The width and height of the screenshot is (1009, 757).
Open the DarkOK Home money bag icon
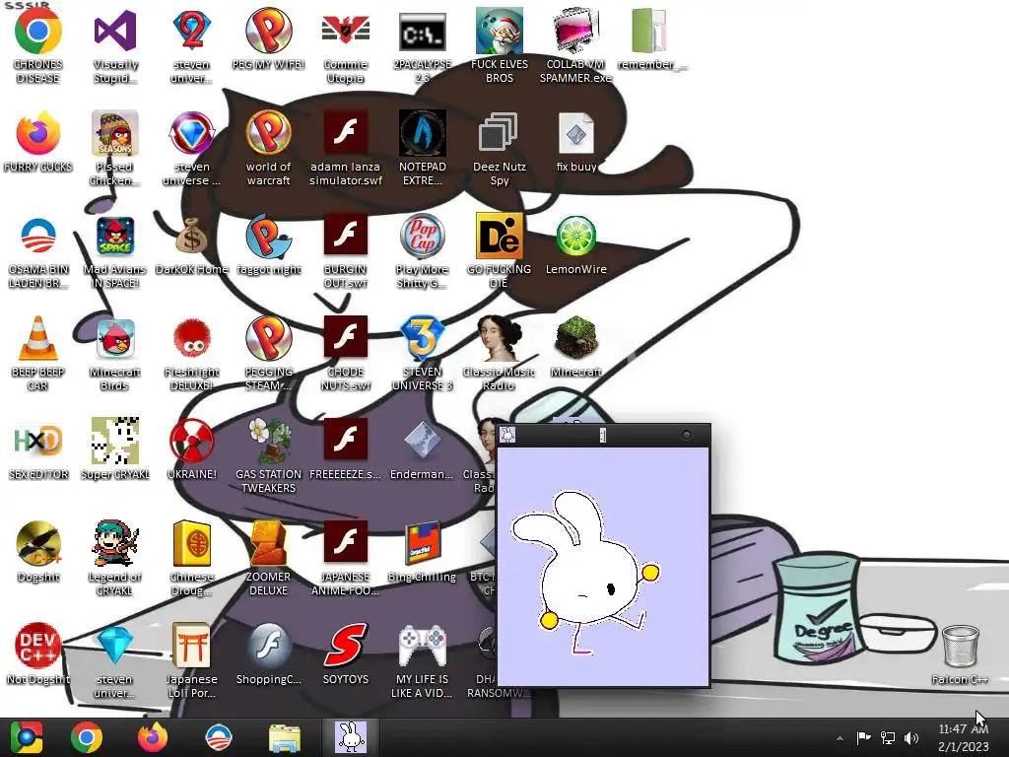pyautogui.click(x=192, y=237)
